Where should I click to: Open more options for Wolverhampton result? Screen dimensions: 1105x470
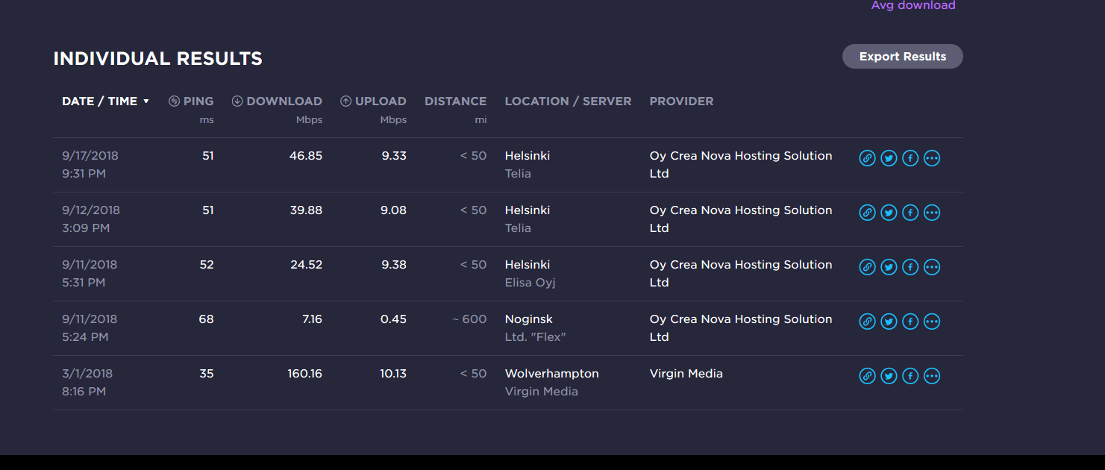point(932,376)
